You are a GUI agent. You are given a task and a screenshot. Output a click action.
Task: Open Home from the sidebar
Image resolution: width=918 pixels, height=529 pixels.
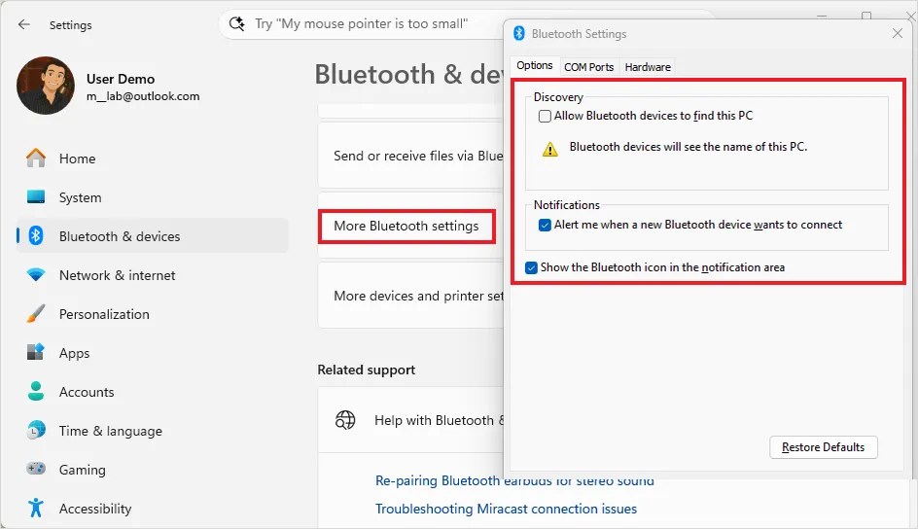tap(153, 159)
